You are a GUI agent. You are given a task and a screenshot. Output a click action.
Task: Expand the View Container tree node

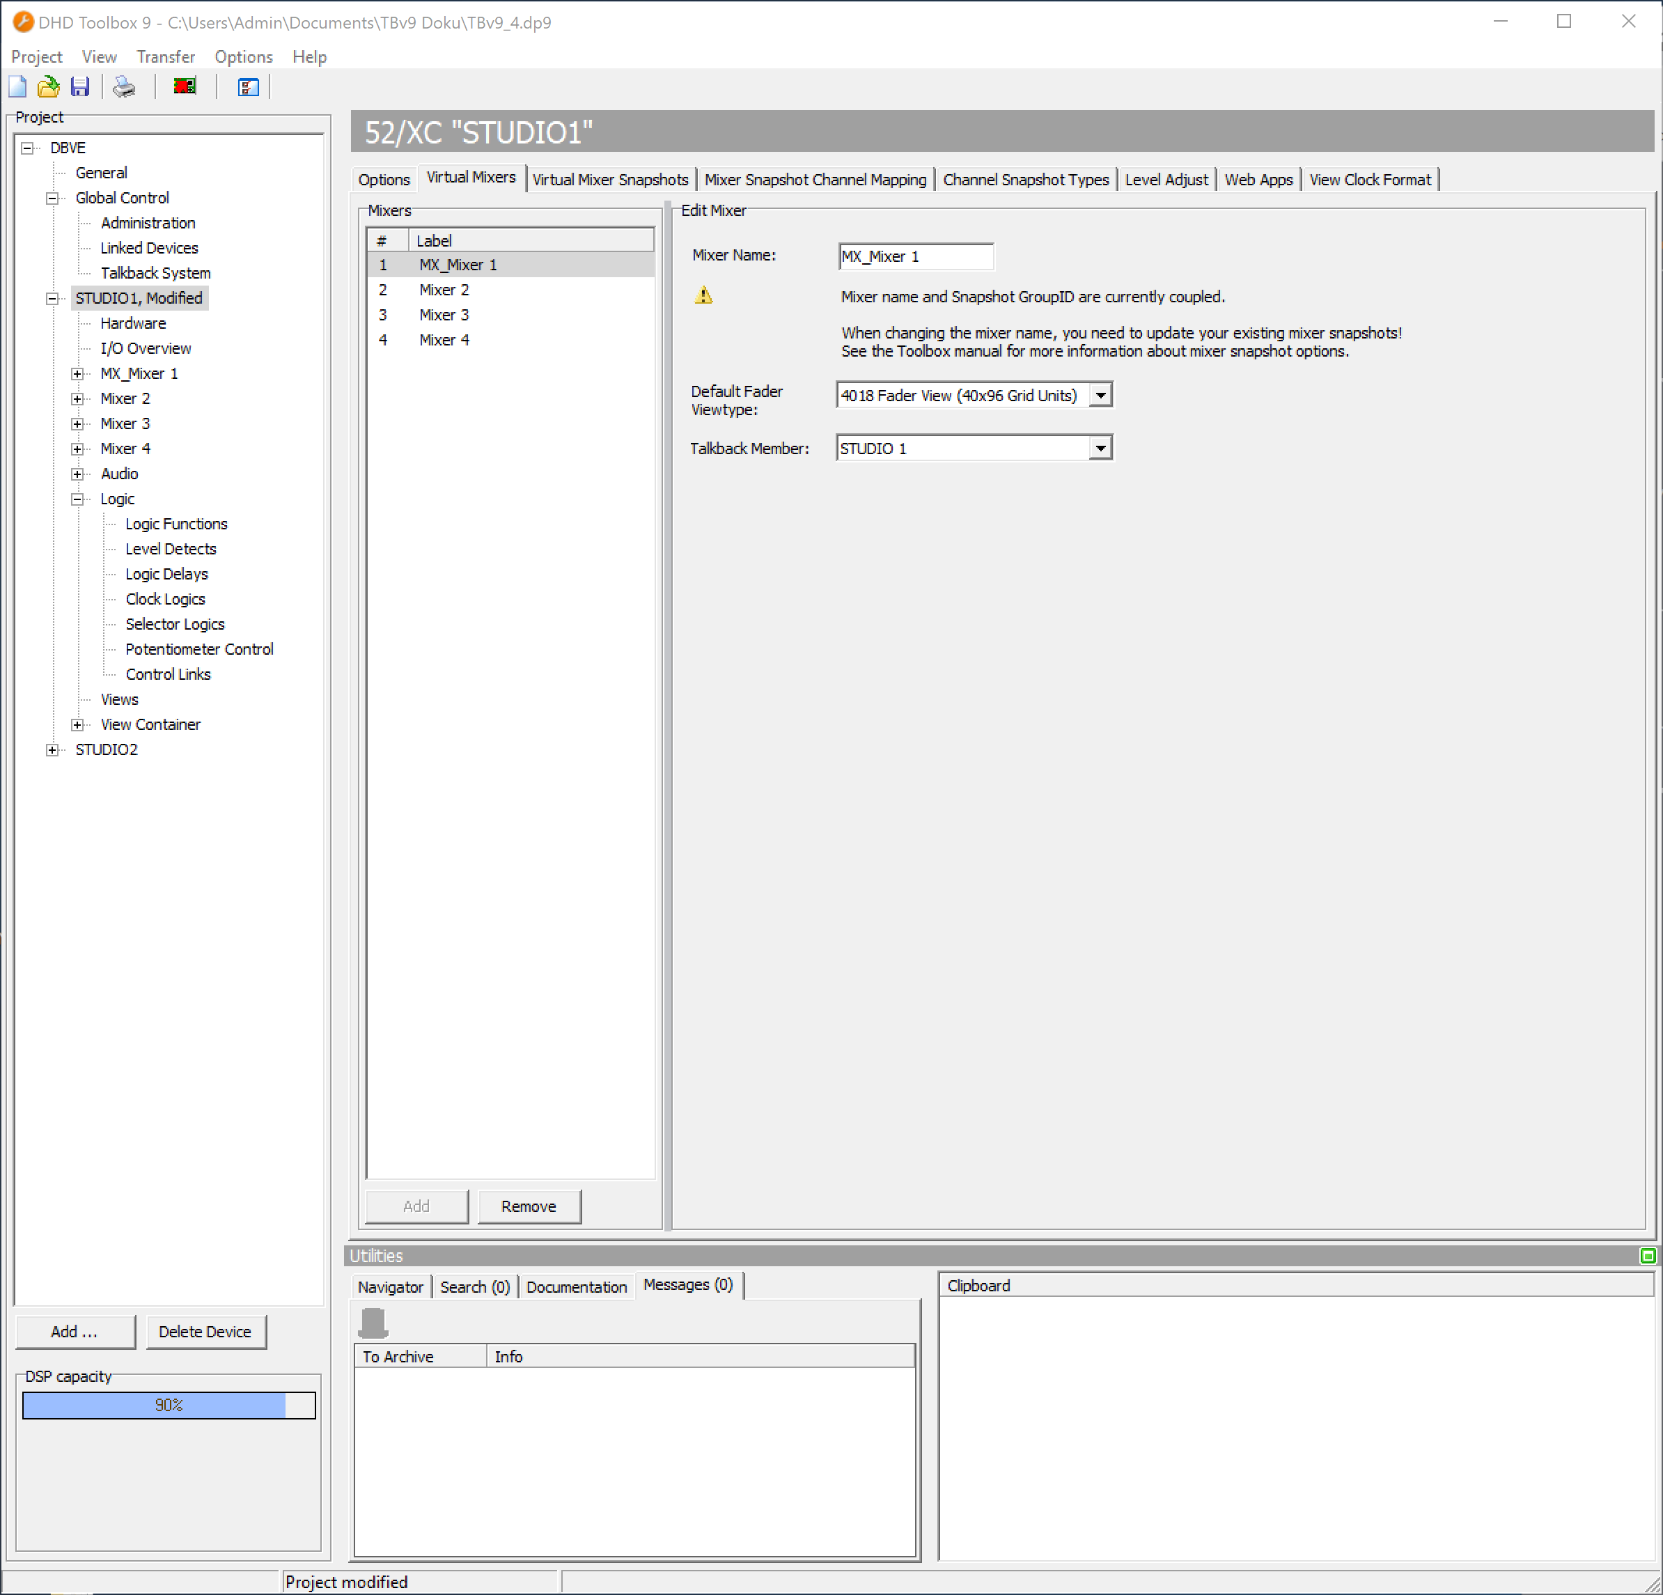pyautogui.click(x=77, y=724)
